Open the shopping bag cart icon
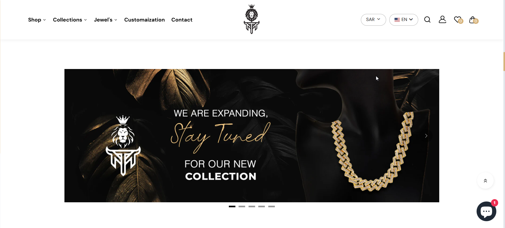This screenshot has width=505, height=228. 473,20
